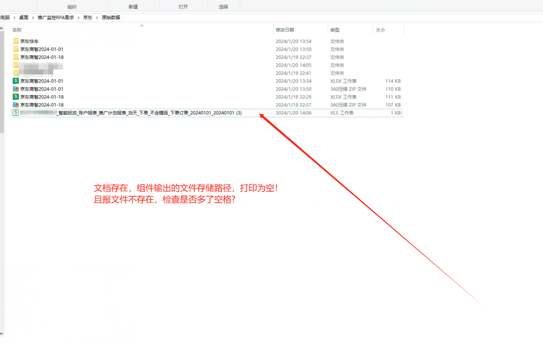Viewport: 543px width, 345px height.
Task: Click 360压缩 ZIP 文件 type in 110 KB row
Action: pyautogui.click(x=348, y=89)
